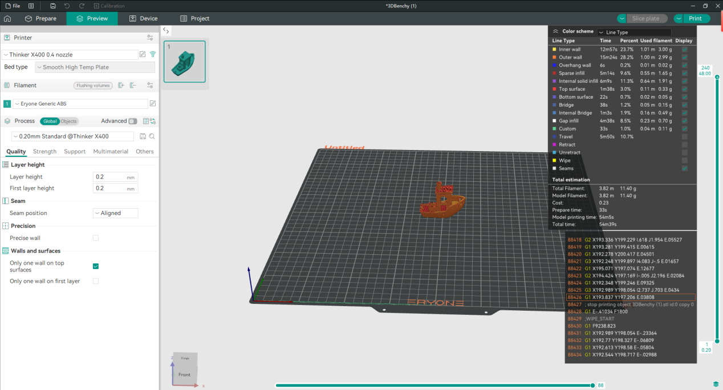Hide Inner wall lines in display
The height and width of the screenshot is (390, 723).
pos(685,50)
